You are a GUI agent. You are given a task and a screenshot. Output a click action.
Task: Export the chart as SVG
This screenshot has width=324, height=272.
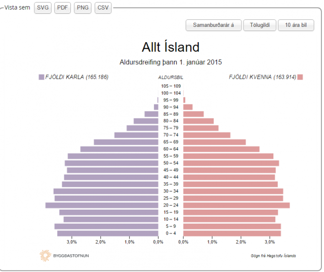pos(43,8)
